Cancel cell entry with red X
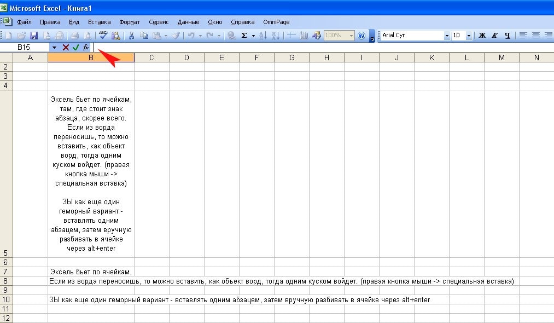Screen dimensions: 554x323 [66, 48]
